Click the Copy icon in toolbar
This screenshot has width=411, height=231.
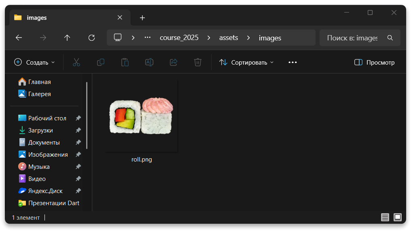[x=101, y=62]
